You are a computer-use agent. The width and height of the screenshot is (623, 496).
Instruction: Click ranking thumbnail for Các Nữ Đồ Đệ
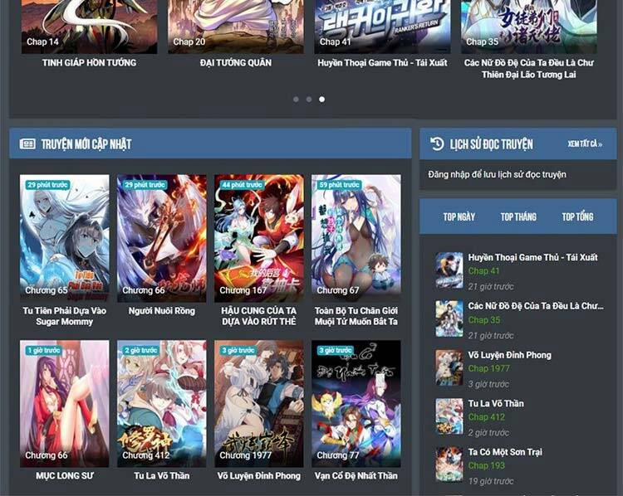pos(449,319)
